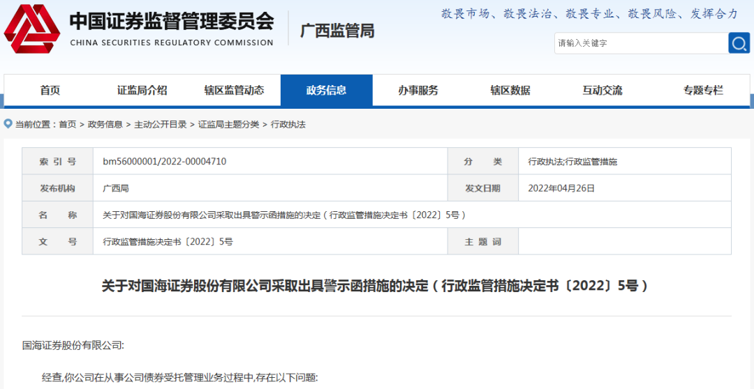
Task: Click the CSRC red logo emblem
Action: [x=32, y=29]
